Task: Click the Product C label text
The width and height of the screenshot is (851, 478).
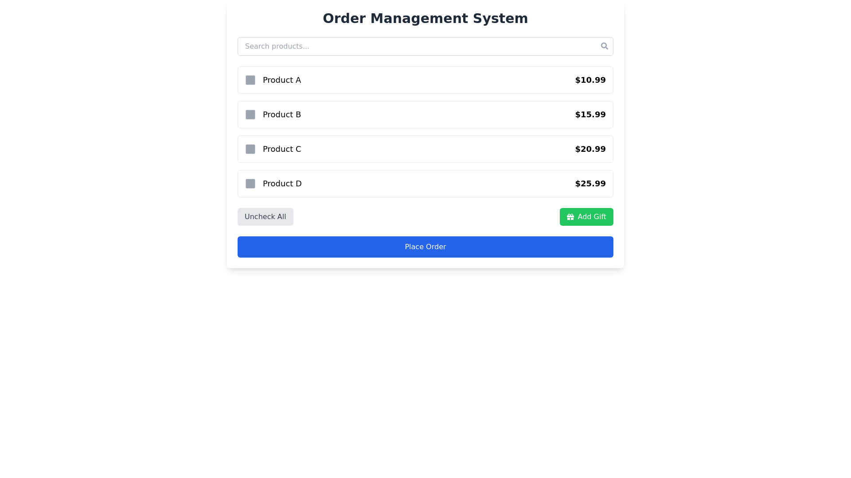Action: click(x=282, y=149)
